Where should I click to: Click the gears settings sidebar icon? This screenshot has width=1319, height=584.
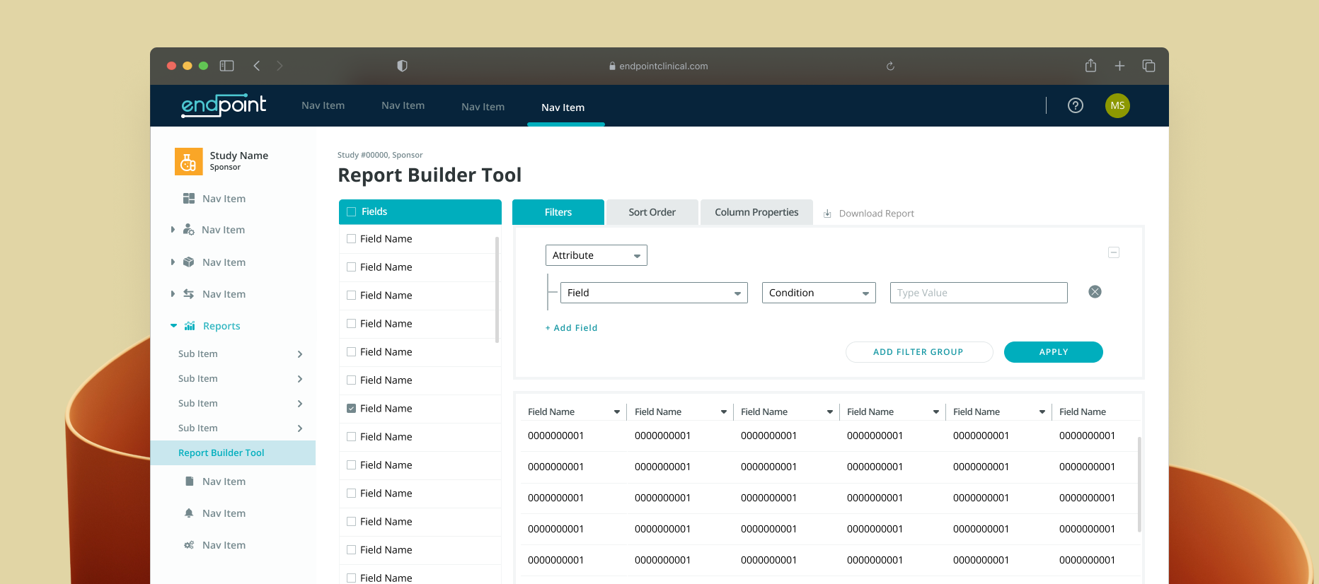coord(189,545)
